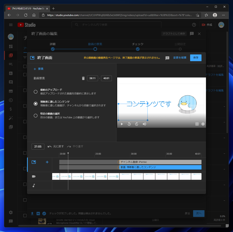This screenshot has width=233, height=232.
Task: Open the Studio help icon
Action: pyautogui.click(x=194, y=25)
